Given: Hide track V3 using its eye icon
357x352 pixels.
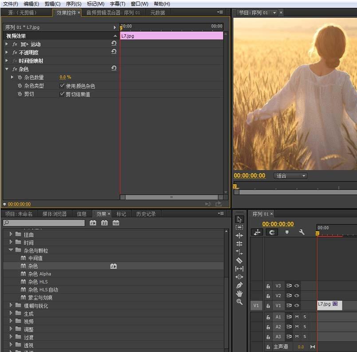Looking at the screenshot, I should 297,286.
